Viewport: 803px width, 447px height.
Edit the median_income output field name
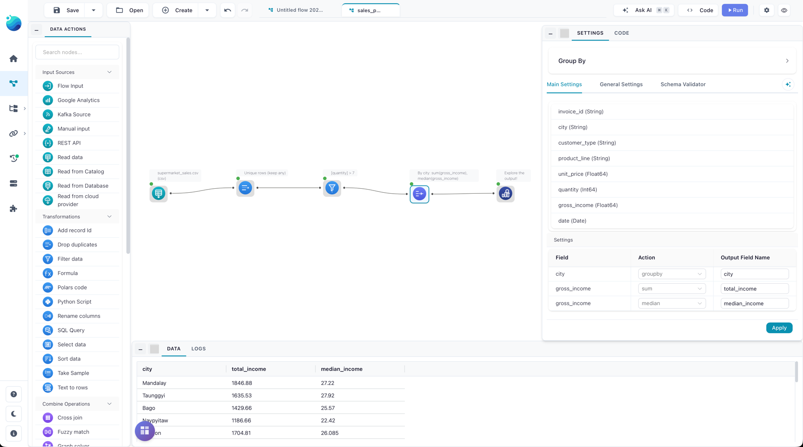[754, 303]
